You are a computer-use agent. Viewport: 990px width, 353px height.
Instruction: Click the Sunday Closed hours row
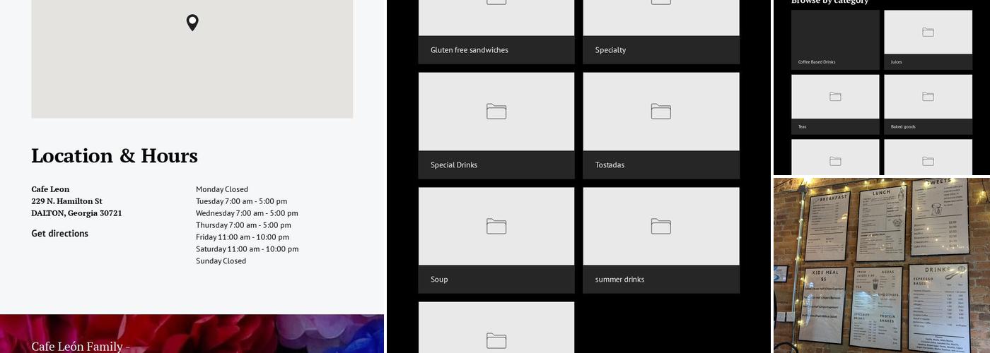(x=221, y=261)
